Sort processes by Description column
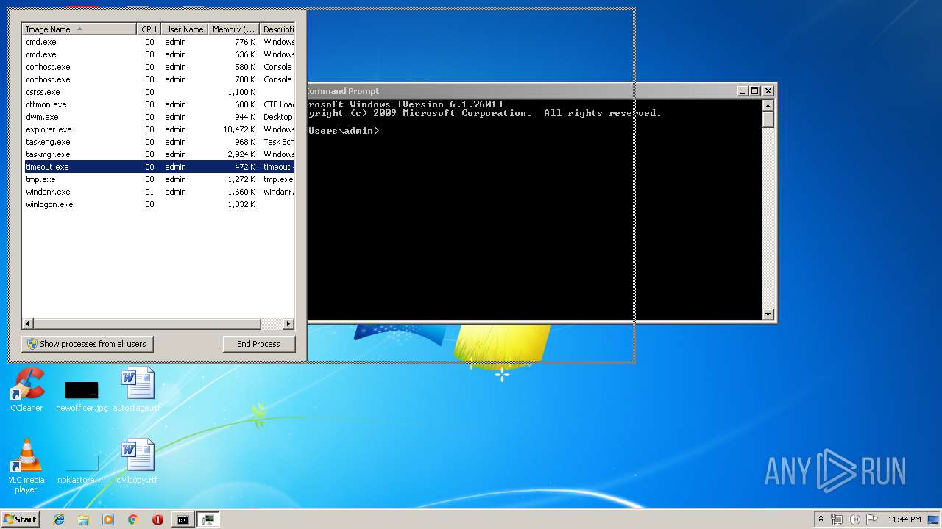The image size is (942, 529). 277,29
